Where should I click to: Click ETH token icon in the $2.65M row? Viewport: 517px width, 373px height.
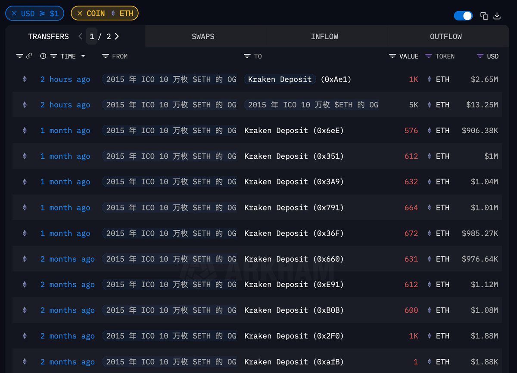tap(429, 79)
